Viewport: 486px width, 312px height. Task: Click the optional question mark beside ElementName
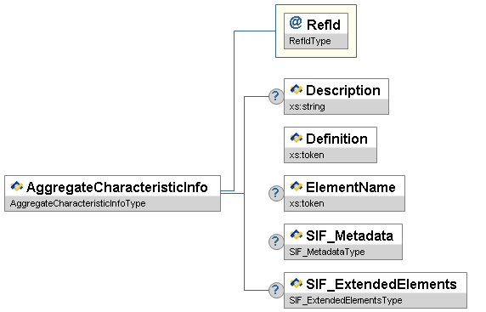pos(276,193)
